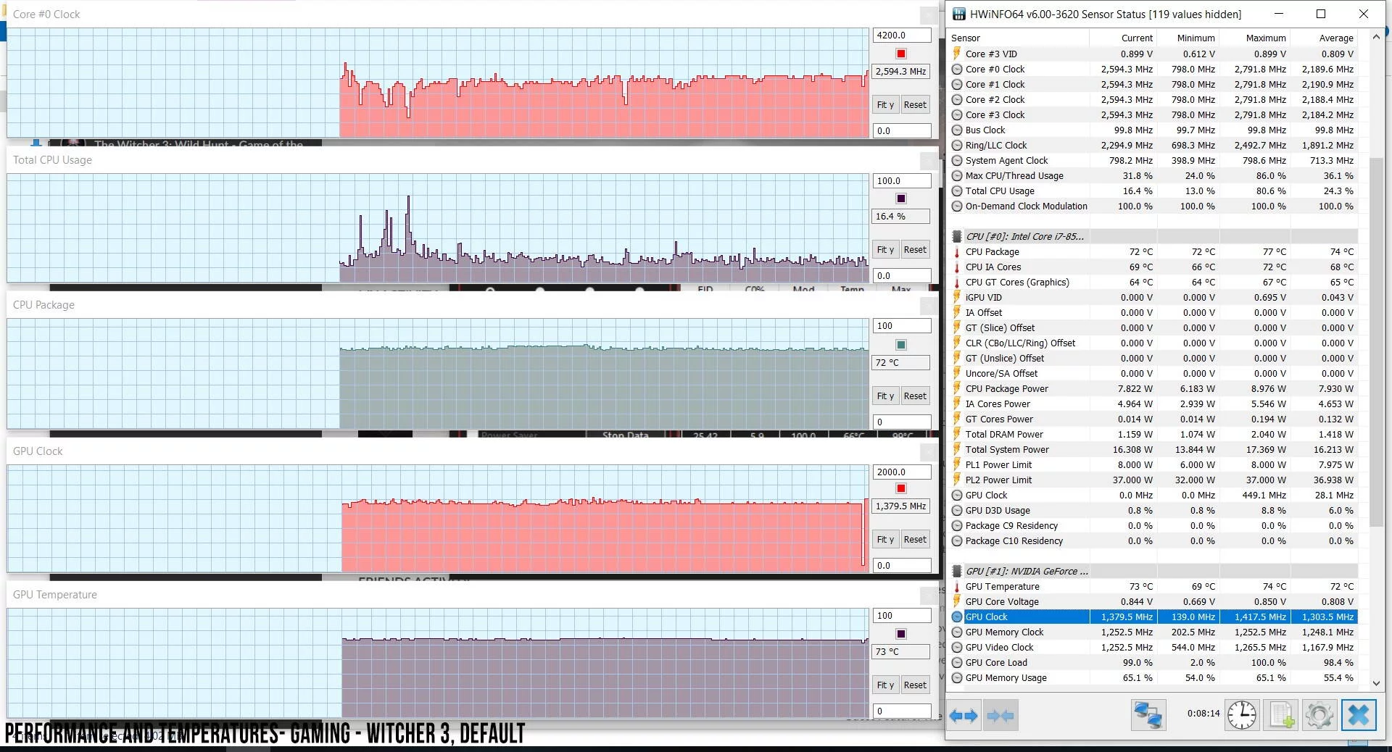Click the sensor list scrollbar up arrow
The width and height of the screenshot is (1392, 752).
pos(1376,36)
